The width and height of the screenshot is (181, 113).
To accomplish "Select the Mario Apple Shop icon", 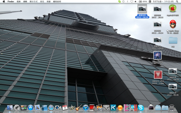I will pyautogui.click(x=173, y=27).
